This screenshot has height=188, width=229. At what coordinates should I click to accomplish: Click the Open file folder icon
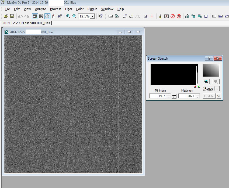[6, 16]
